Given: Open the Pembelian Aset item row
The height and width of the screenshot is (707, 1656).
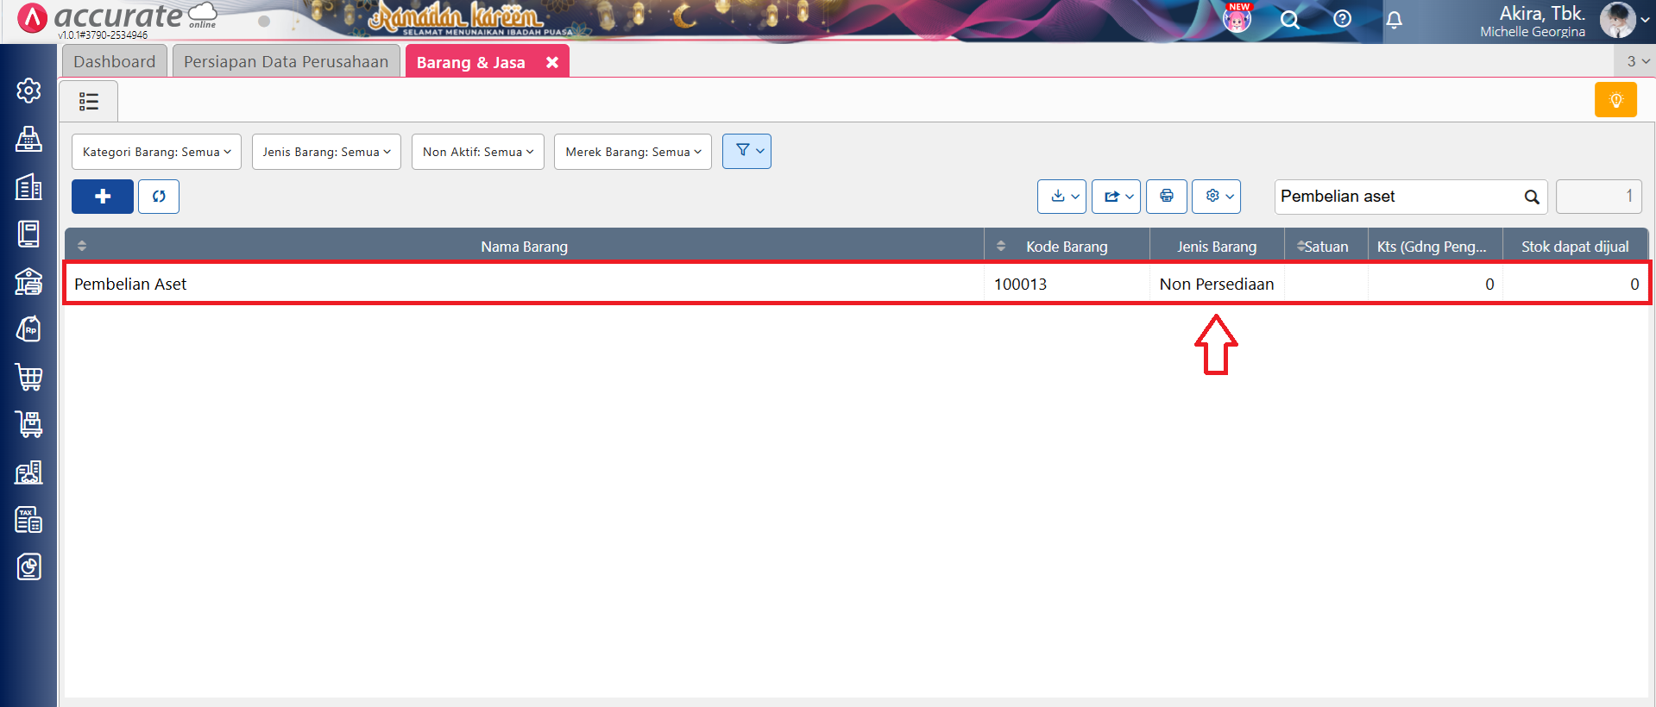Looking at the screenshot, I should click(130, 284).
